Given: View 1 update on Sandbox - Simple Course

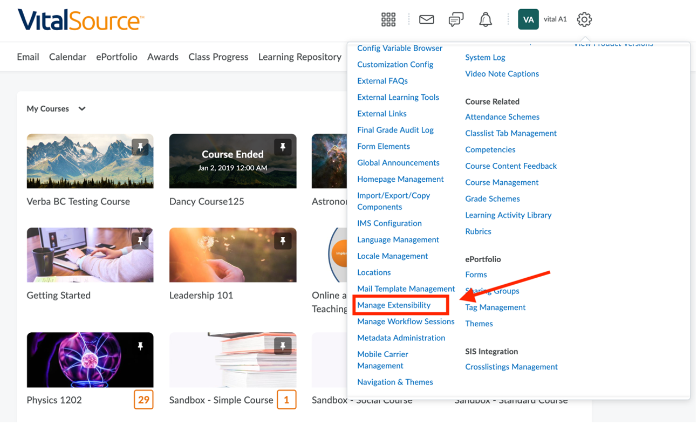Looking at the screenshot, I should pos(286,400).
